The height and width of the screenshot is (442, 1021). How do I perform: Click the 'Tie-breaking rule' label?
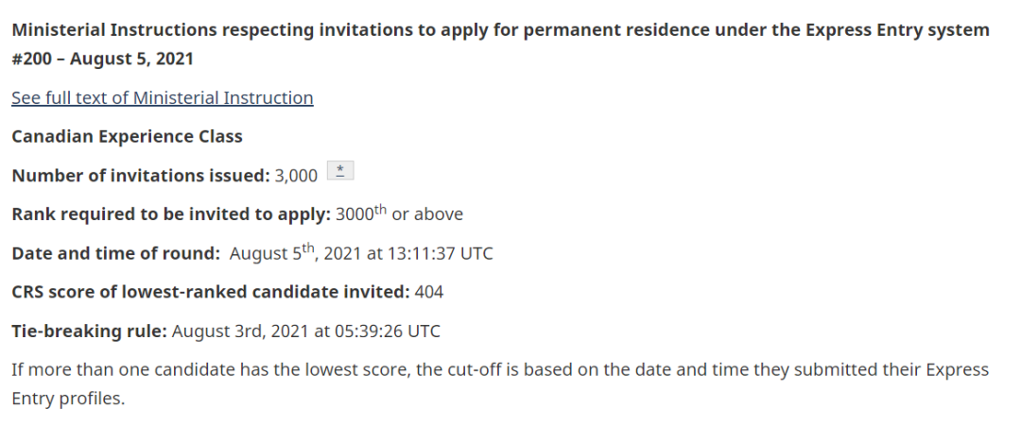[x=89, y=331]
